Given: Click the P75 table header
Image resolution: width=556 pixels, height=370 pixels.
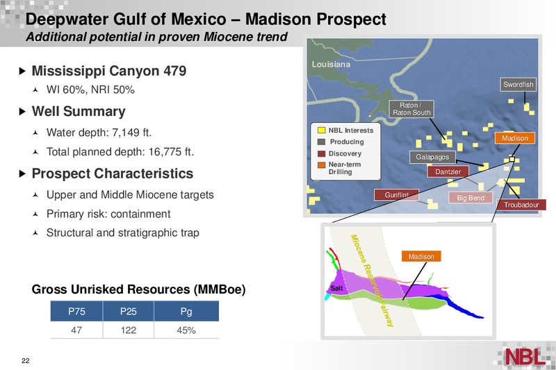Looking at the screenshot, I should [x=76, y=311].
